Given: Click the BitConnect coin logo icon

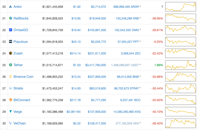Looking at the screenshot, I should point(11,100).
